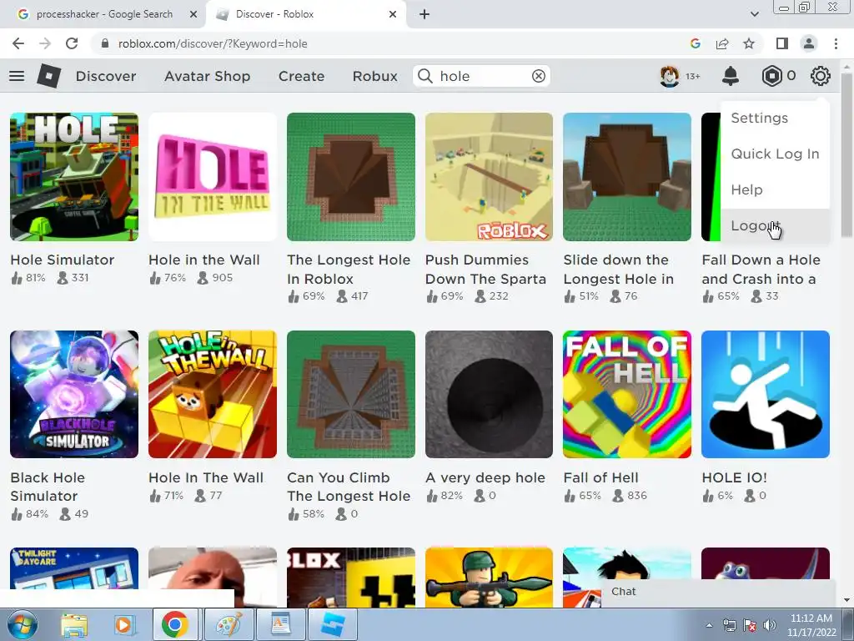The width and height of the screenshot is (854, 641).
Task: Open Slide down the Longest Hole thumbnail
Action: coord(627,177)
